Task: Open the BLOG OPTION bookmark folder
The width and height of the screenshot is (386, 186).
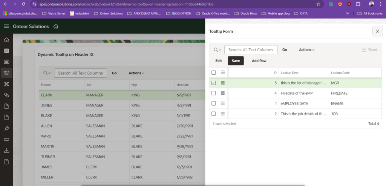Action: click(179, 13)
